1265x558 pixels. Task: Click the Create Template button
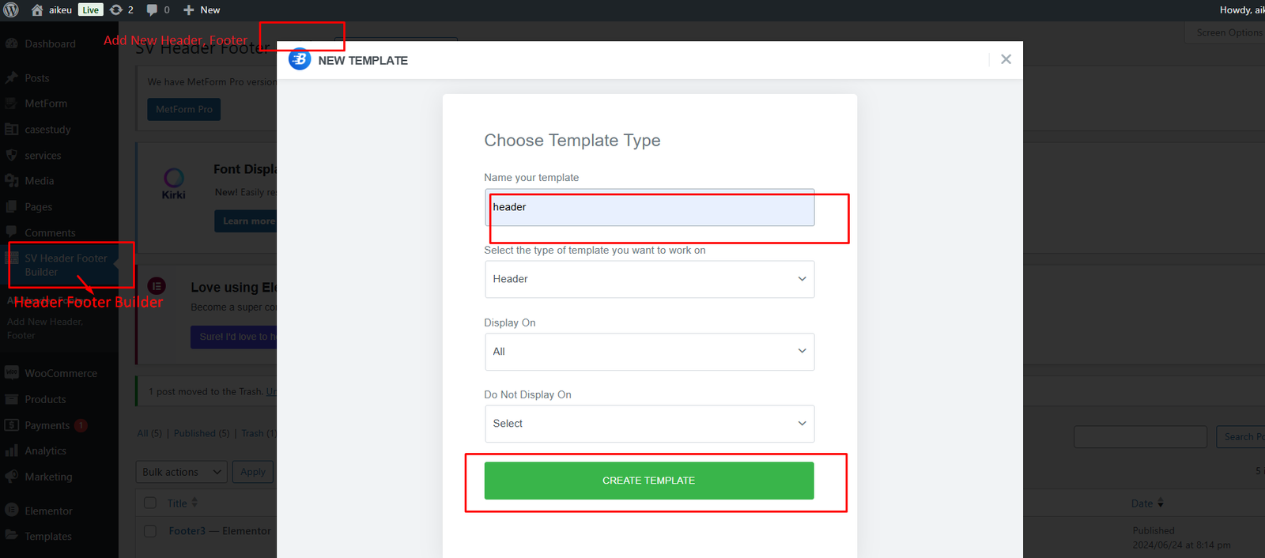648,481
